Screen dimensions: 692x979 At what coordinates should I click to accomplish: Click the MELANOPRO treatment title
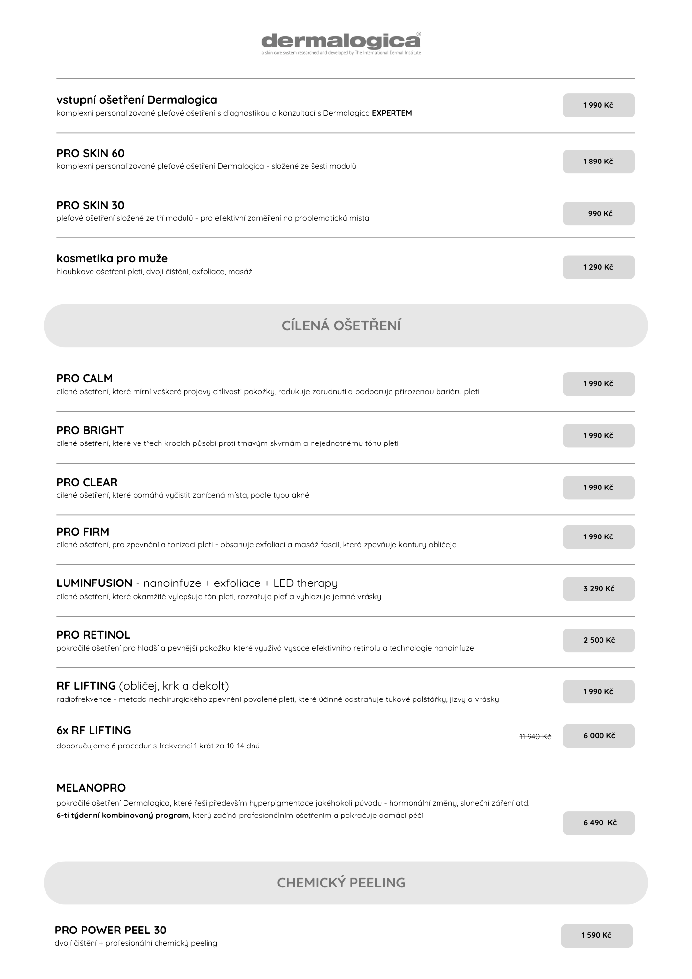pos(91,788)
